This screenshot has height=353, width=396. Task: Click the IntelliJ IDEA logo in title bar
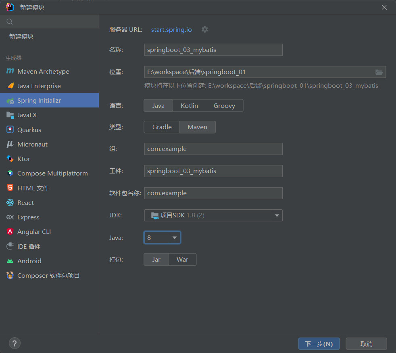[10, 7]
